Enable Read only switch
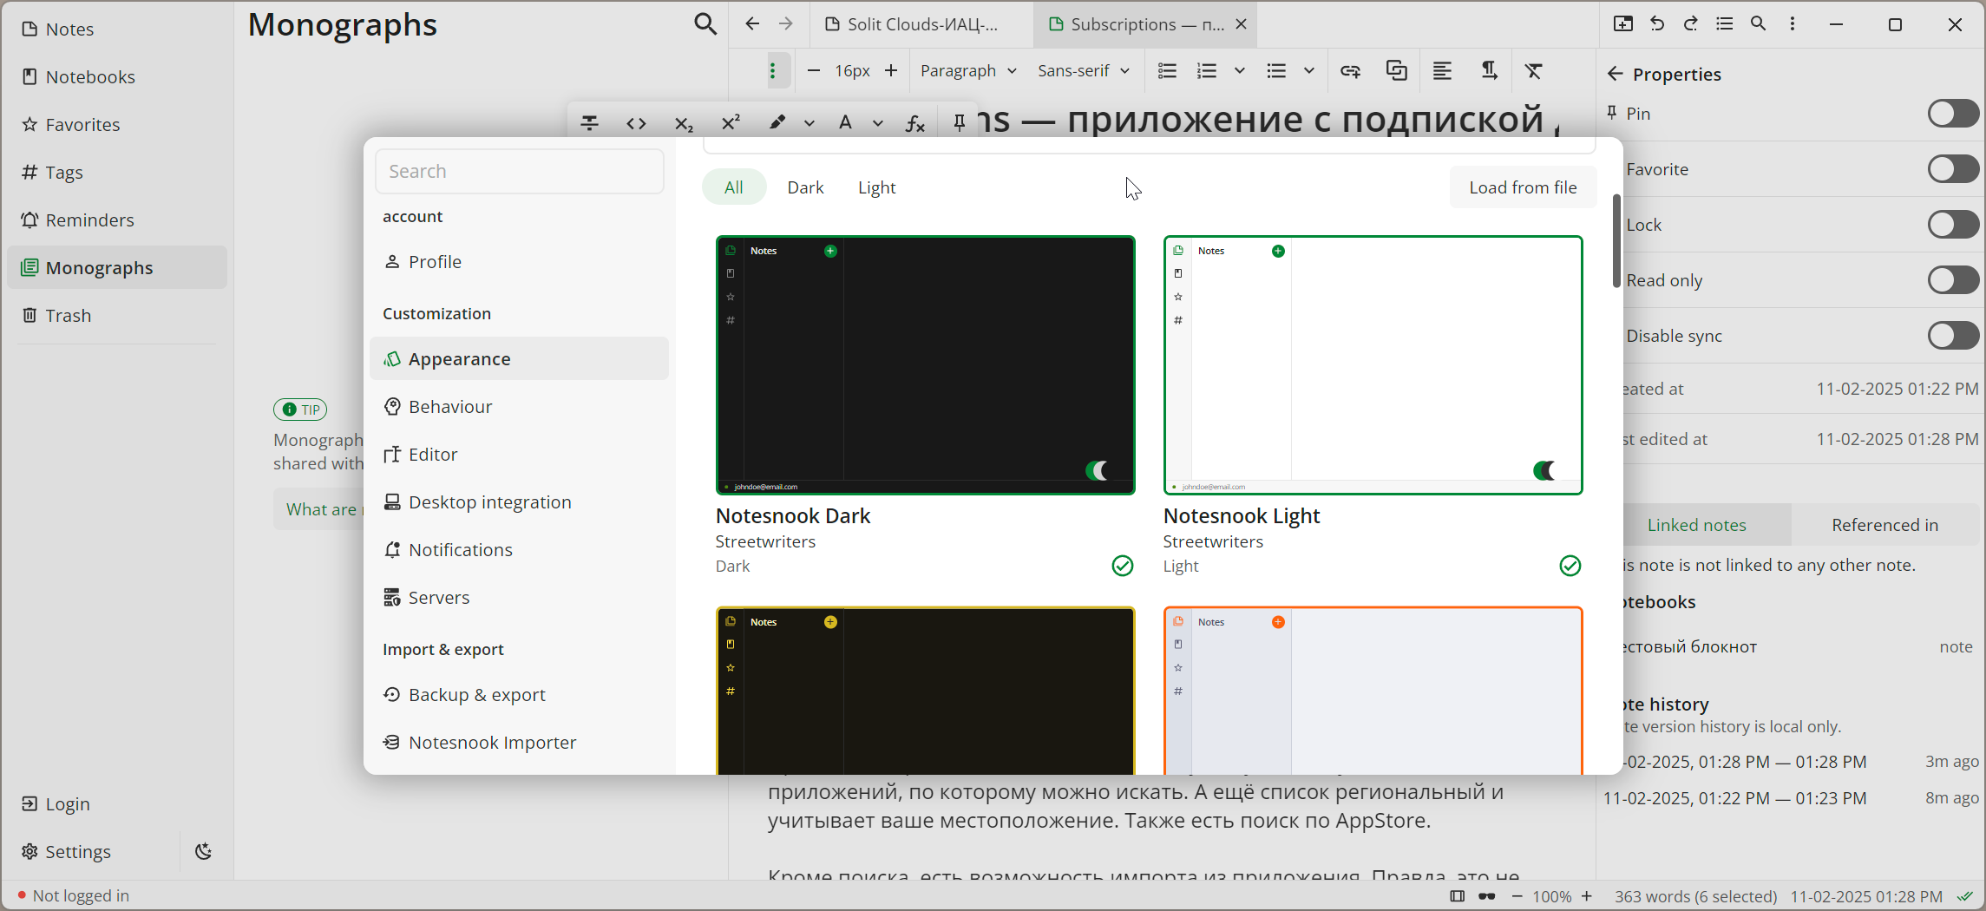The width and height of the screenshot is (1986, 911). click(x=1953, y=280)
